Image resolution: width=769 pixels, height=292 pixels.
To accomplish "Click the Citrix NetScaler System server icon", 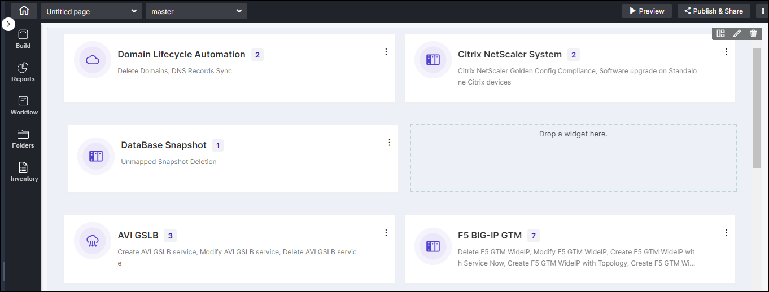I will click(433, 60).
